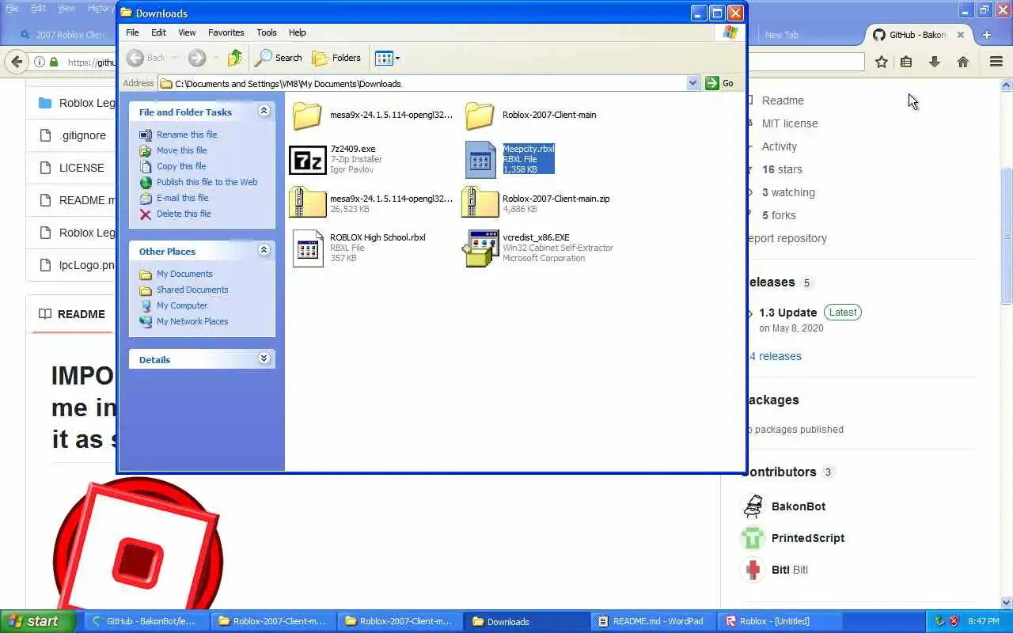Open Shared Documents in Other Places
The height and width of the screenshot is (633, 1013).
click(x=192, y=290)
